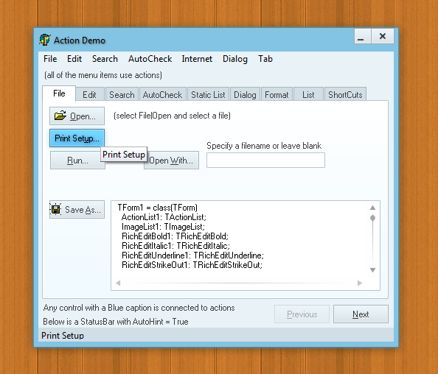The image size is (438, 374).
Task: Click the scroll right arrow below code text
Action: pyautogui.click(x=360, y=283)
